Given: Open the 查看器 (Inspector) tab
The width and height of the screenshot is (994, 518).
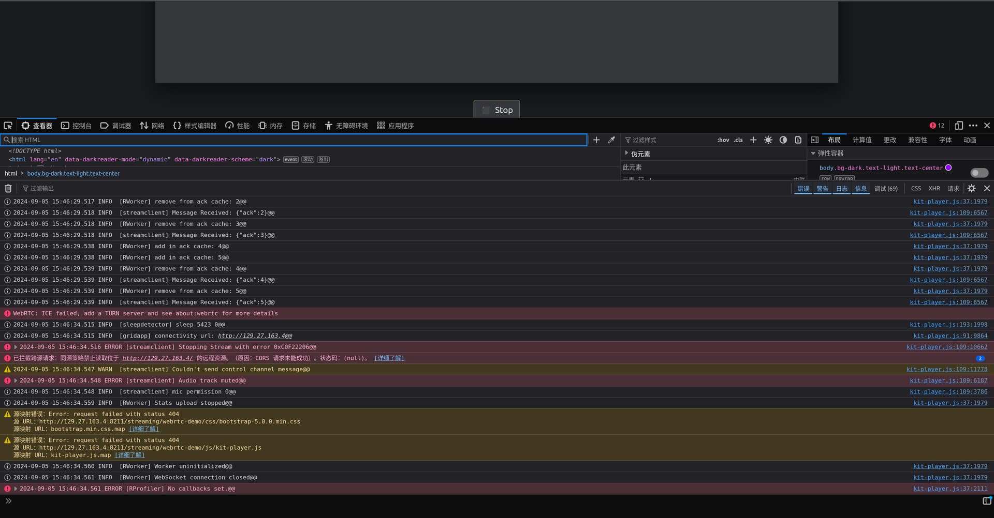Looking at the screenshot, I should 37,126.
